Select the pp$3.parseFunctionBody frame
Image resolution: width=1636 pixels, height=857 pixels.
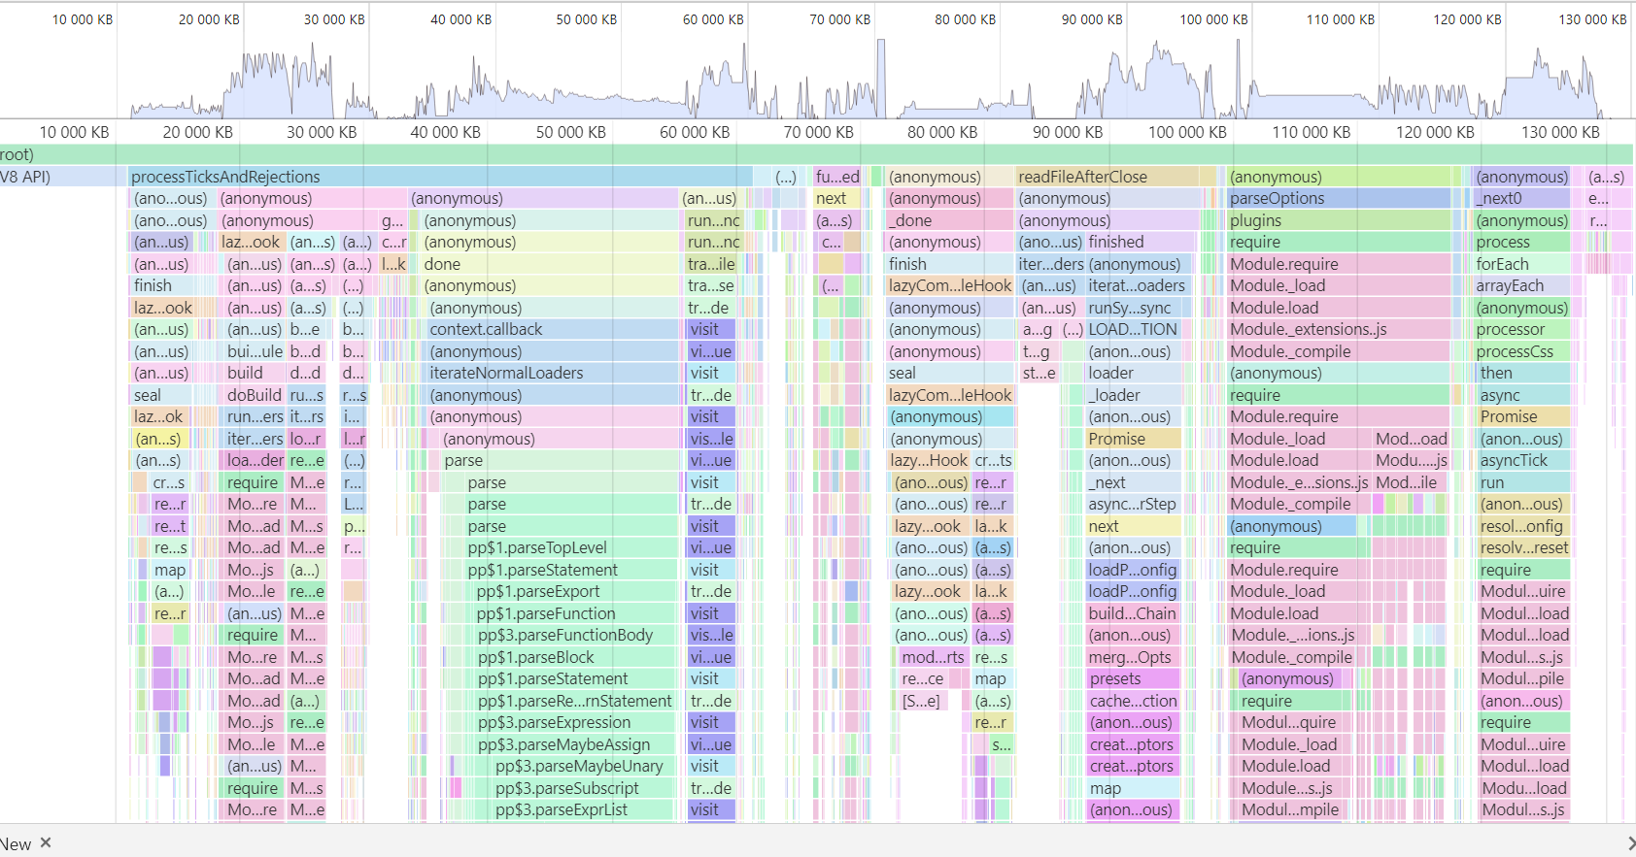click(x=574, y=635)
